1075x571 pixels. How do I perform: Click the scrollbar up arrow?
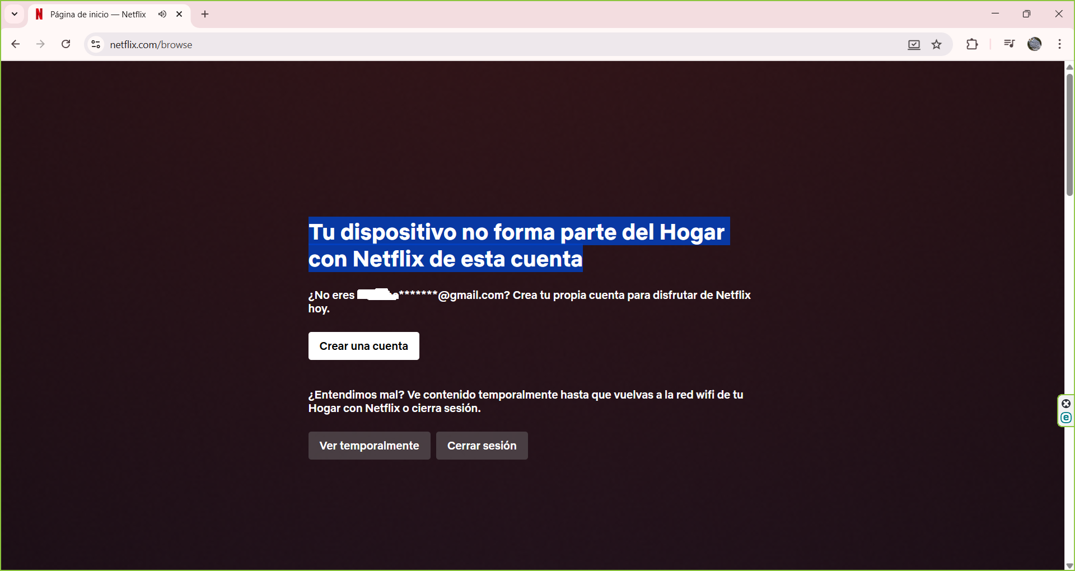pos(1069,67)
